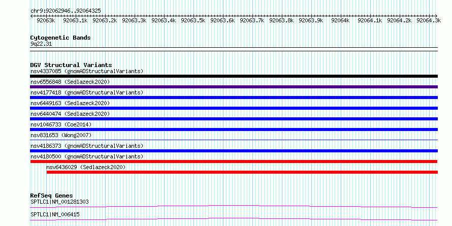Viewport: 452px width, 226px height.
Task: Click the 92063.9k ruler tick label
Action: (311, 21)
